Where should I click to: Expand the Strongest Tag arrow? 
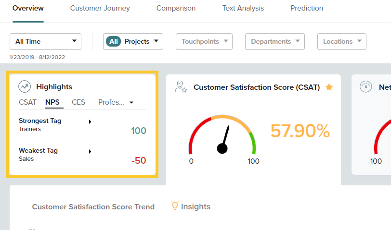tap(90, 122)
